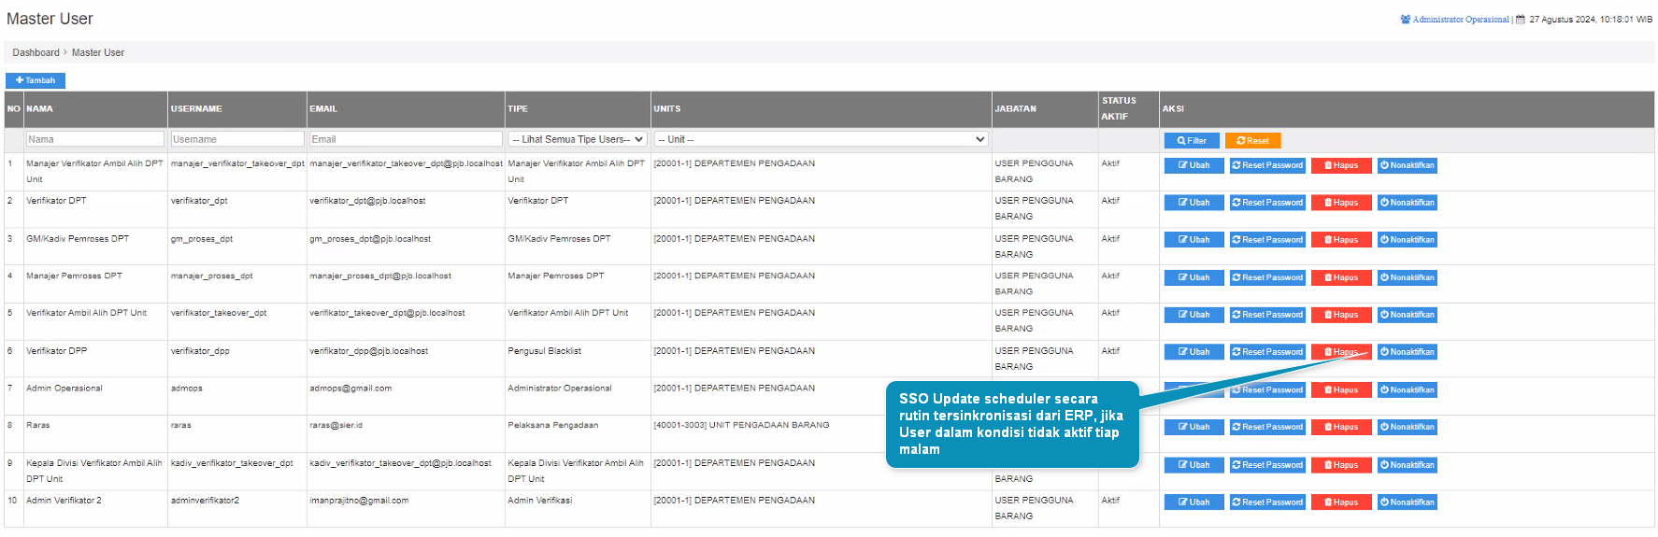Open the Unit filter dropdown

coord(821,139)
